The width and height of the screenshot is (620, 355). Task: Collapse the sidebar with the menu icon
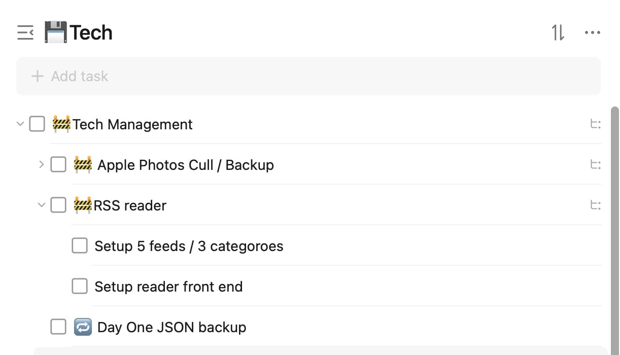click(25, 33)
